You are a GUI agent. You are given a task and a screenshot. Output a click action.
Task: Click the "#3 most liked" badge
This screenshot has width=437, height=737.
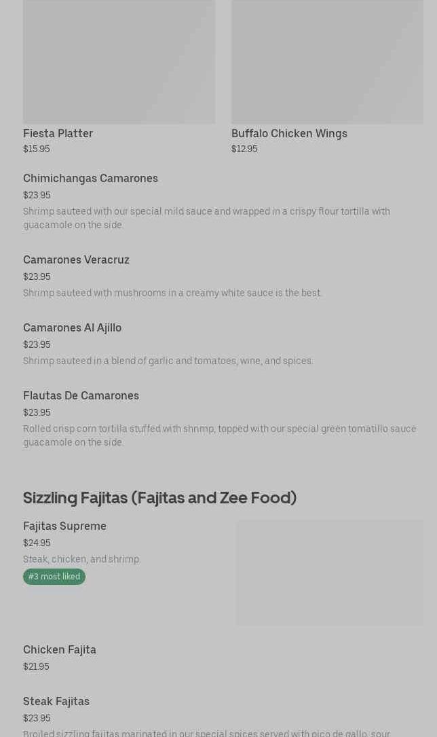pyautogui.click(x=54, y=577)
